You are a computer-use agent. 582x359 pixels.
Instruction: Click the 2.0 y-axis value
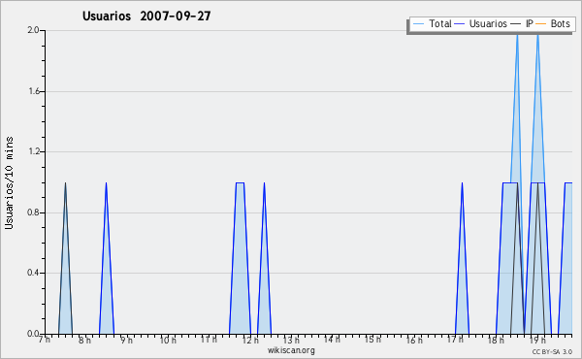point(33,30)
